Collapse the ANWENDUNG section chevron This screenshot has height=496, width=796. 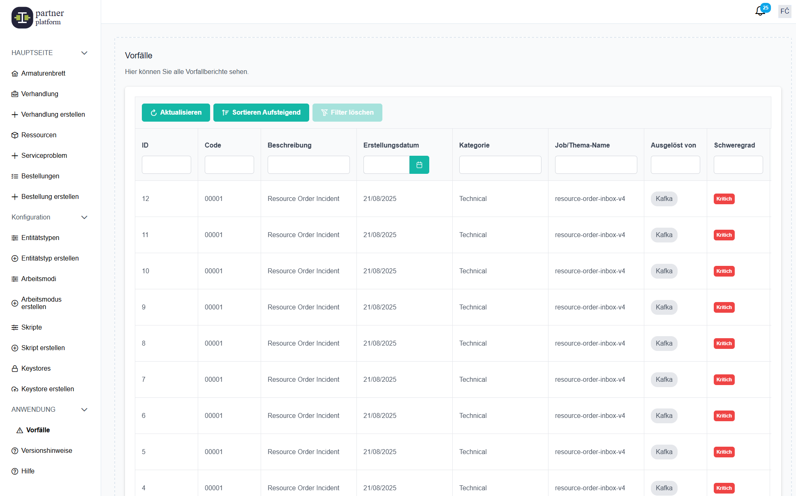tap(84, 410)
